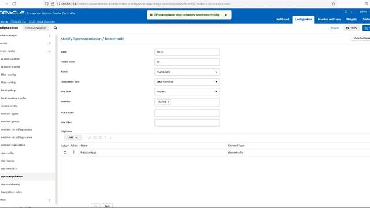Click the Back button at the bottom

pyautogui.click(x=107, y=206)
